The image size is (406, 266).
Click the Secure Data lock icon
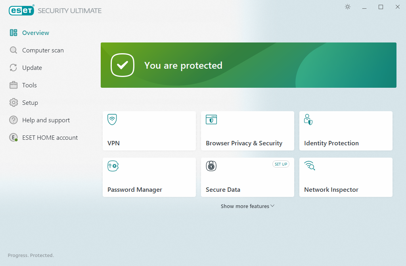pyautogui.click(x=211, y=166)
